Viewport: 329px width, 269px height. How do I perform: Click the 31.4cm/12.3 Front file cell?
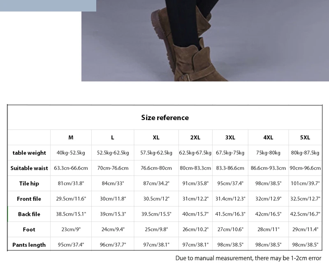coord(230,199)
